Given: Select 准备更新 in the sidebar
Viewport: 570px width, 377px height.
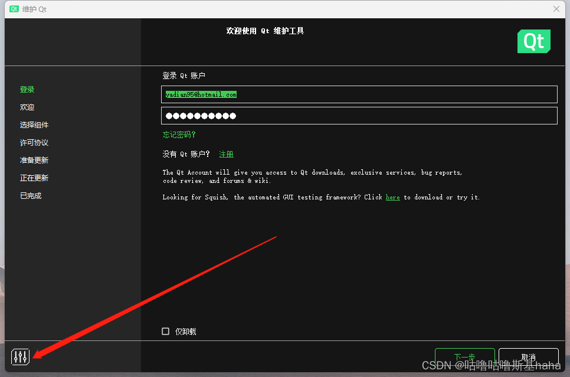Looking at the screenshot, I should (34, 160).
